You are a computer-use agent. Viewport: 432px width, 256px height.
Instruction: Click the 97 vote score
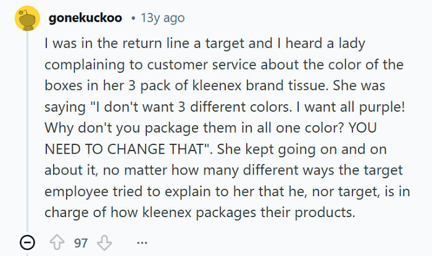coord(81,242)
